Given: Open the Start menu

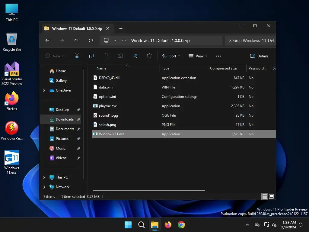Looking at the screenshot, I should coord(128,225).
